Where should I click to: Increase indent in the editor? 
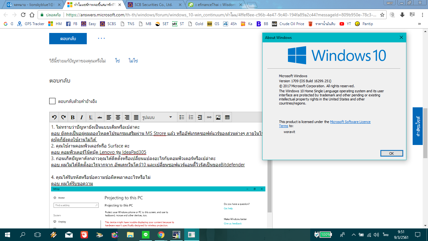200,117
